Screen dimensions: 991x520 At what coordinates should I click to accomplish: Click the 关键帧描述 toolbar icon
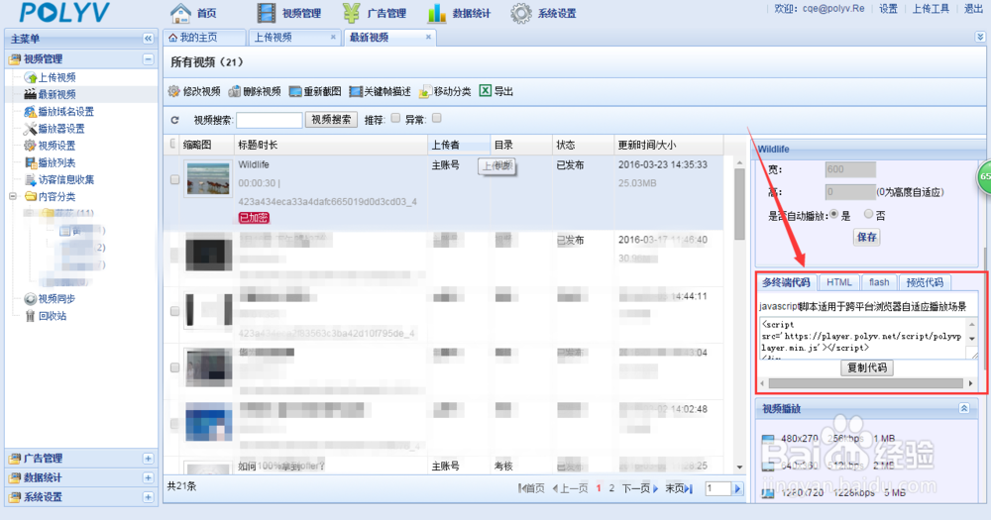tap(356, 91)
